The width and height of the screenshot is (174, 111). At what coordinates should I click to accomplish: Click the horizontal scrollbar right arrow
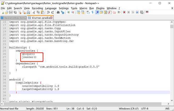pos(169,104)
